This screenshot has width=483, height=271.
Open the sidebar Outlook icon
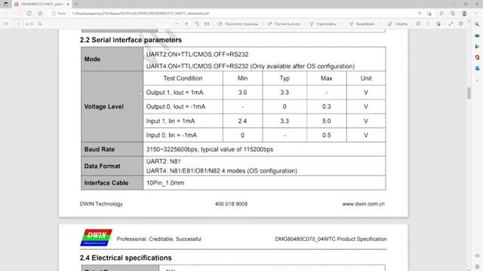477,68
